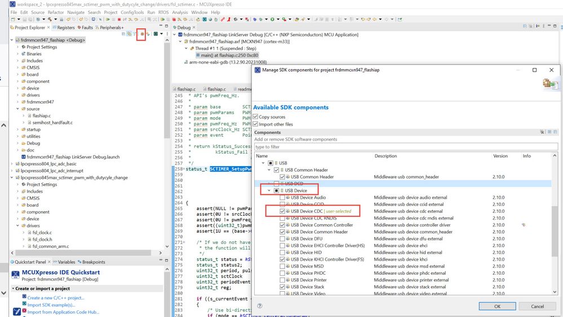563x317 pixels.
Task: Click the Manage SDK components icon in Project Explorer
Action: pos(142,34)
